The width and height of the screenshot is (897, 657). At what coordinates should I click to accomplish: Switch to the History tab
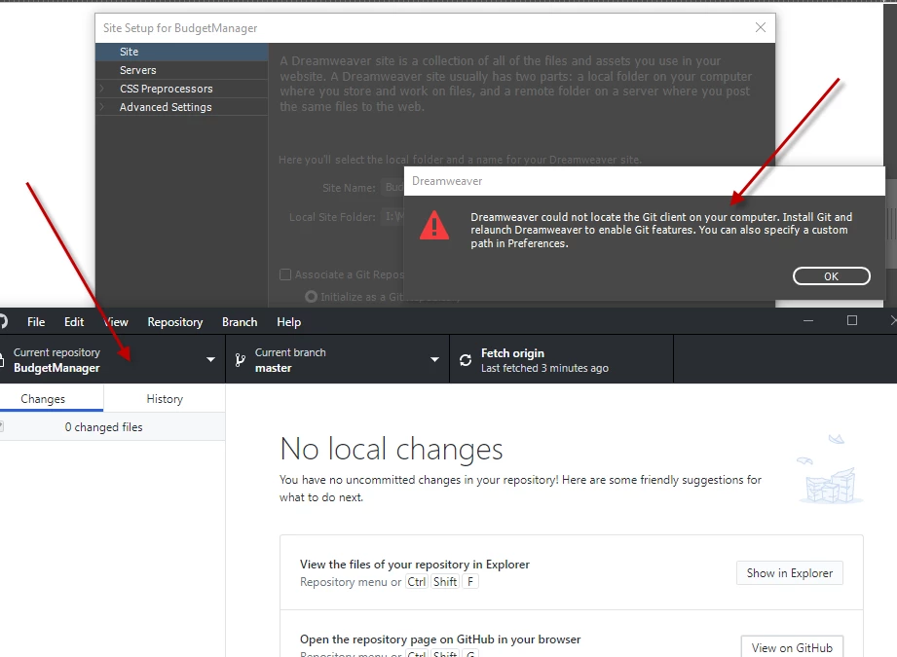pyautogui.click(x=165, y=398)
